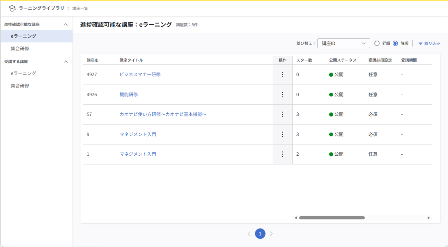Select 昇順 ascending radio button
The width and height of the screenshot is (448, 247).
[377, 43]
